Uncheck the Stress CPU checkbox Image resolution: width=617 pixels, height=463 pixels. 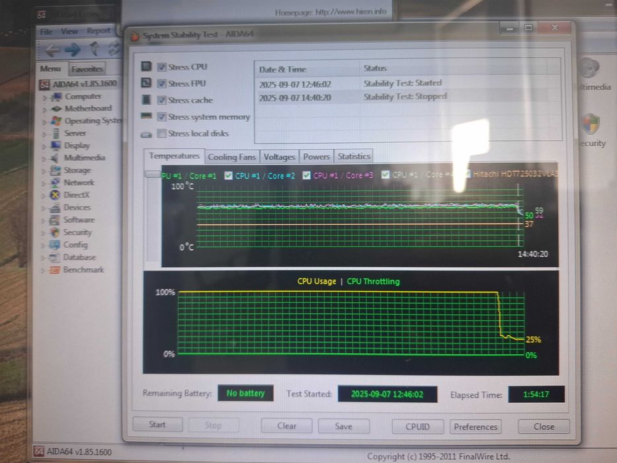tap(162, 67)
